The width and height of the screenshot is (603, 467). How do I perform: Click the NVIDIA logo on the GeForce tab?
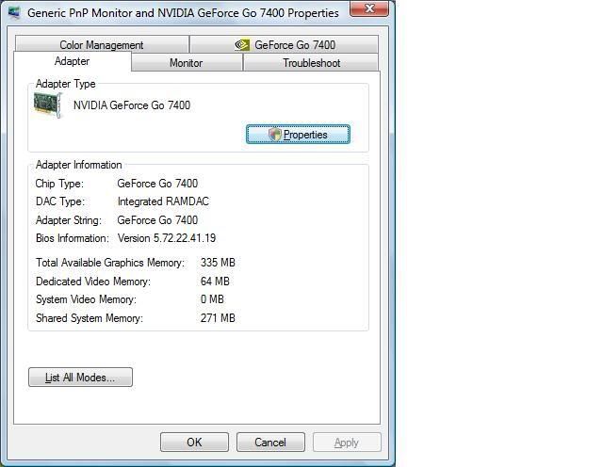click(242, 45)
